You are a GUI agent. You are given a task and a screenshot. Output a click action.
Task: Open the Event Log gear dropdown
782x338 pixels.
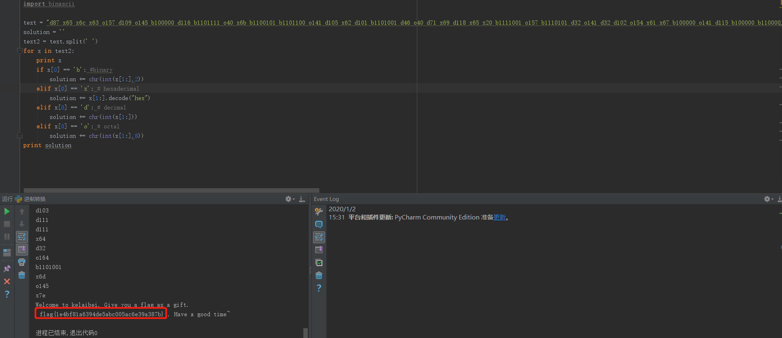point(768,199)
